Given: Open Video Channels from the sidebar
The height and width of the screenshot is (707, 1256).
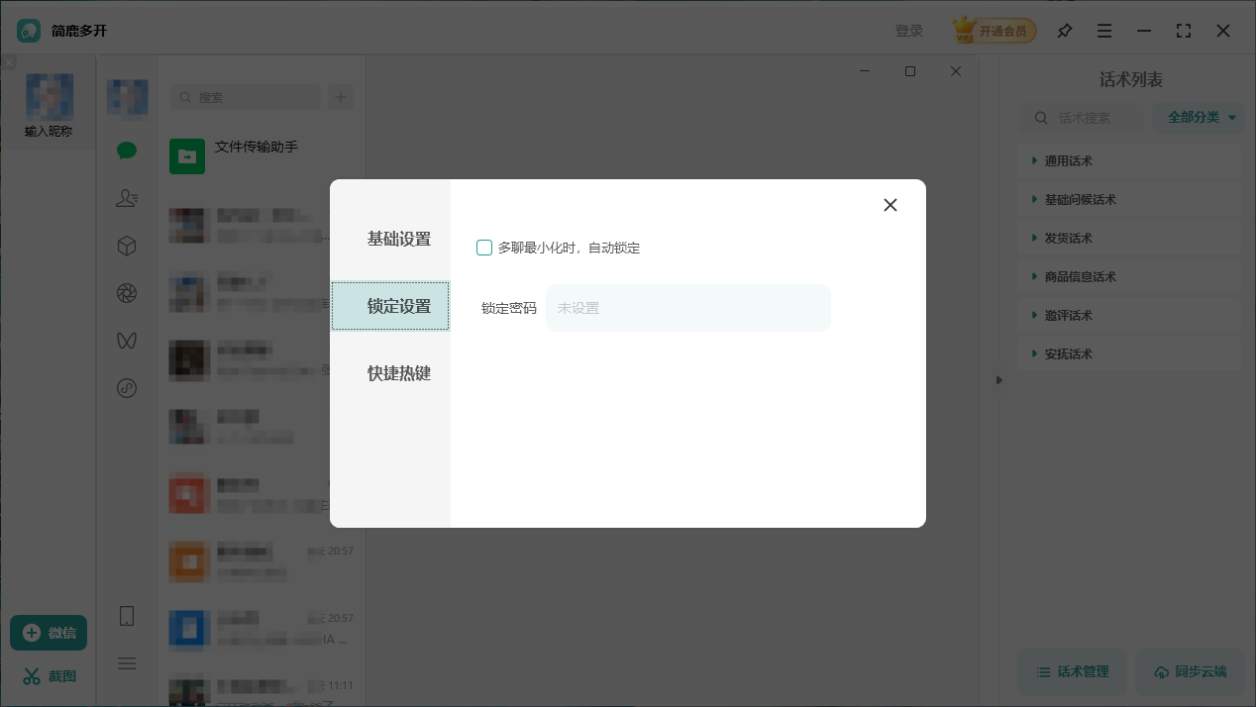Looking at the screenshot, I should 126,340.
